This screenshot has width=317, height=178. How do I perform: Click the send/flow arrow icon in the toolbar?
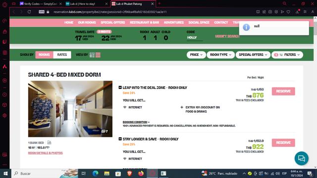coord(282,12)
